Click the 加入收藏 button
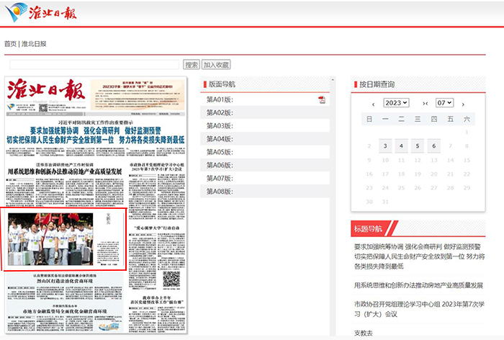 (x=216, y=65)
